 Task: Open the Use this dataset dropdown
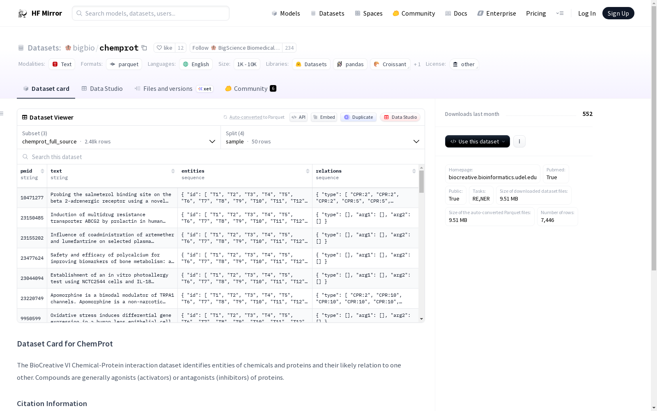coord(477,141)
